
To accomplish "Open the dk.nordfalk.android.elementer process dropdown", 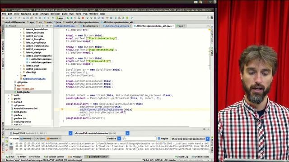I will click(127, 133).
